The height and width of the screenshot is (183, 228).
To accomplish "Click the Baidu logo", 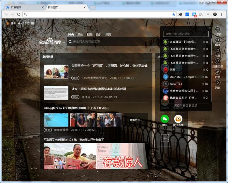I will point(50,41).
